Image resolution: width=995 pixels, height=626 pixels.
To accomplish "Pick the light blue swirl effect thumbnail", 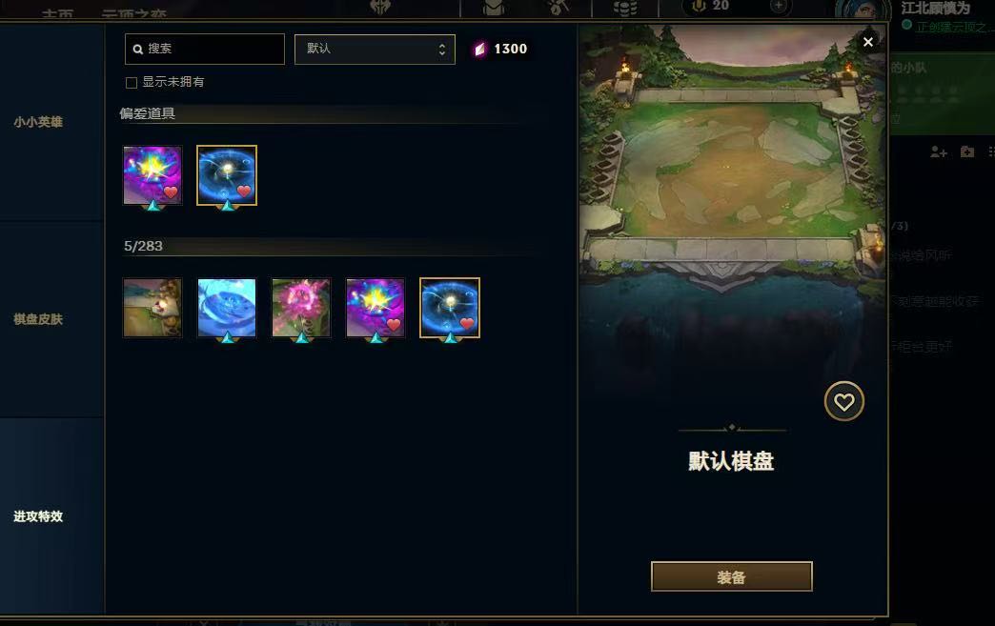I will point(227,308).
